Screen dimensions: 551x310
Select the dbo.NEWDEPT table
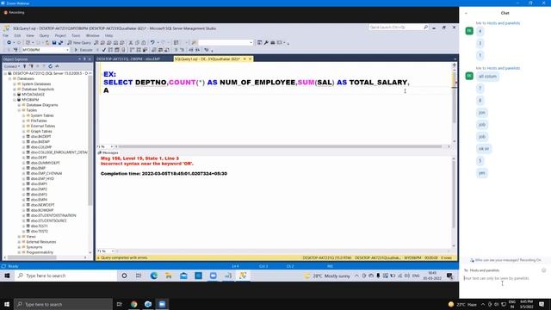[42, 205]
